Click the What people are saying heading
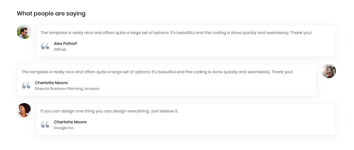This screenshot has width=354, height=150. [x=51, y=13]
